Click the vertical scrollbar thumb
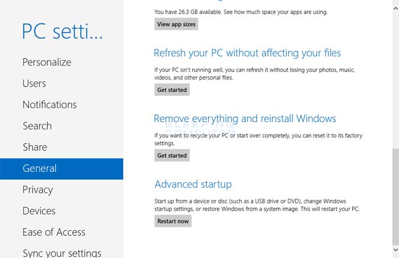The width and height of the screenshot is (399, 258). pos(396,196)
